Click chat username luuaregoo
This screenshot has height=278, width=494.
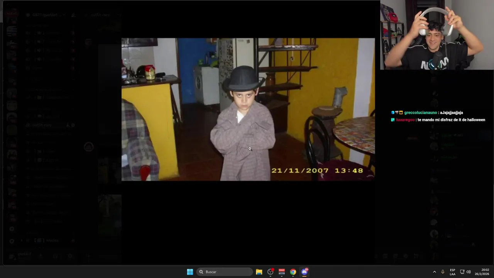(x=405, y=120)
